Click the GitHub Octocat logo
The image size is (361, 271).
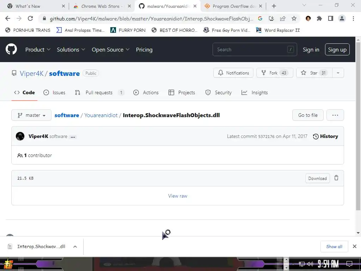pos(11,49)
